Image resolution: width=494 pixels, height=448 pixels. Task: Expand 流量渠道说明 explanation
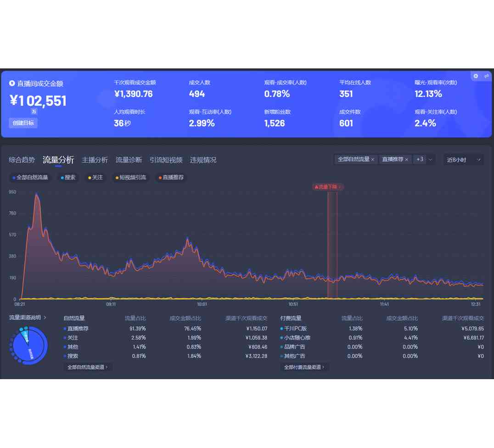tap(28, 318)
